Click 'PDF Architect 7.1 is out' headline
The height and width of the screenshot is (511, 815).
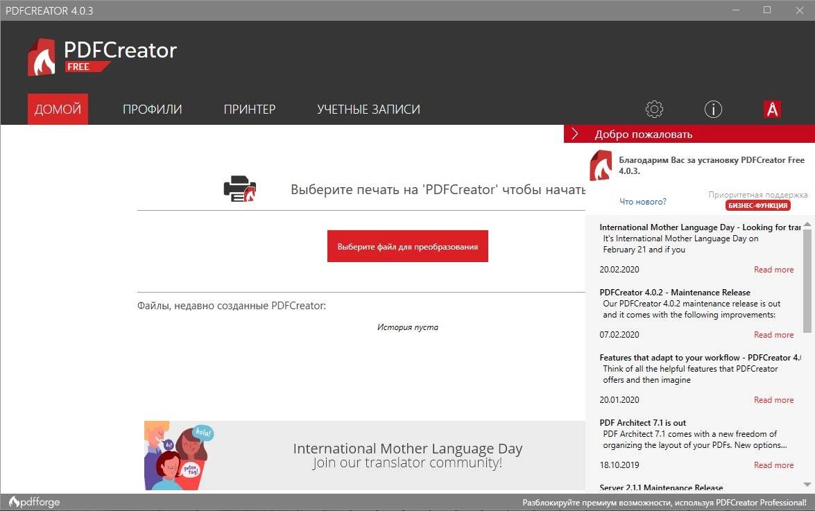pyautogui.click(x=642, y=423)
